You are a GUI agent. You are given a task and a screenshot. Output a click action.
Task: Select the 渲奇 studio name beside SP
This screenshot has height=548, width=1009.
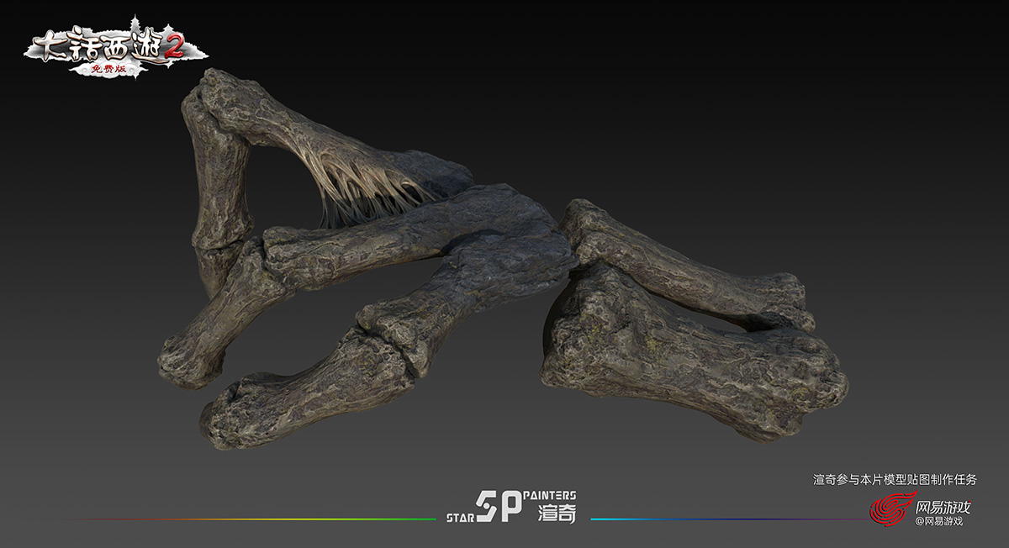(x=557, y=514)
